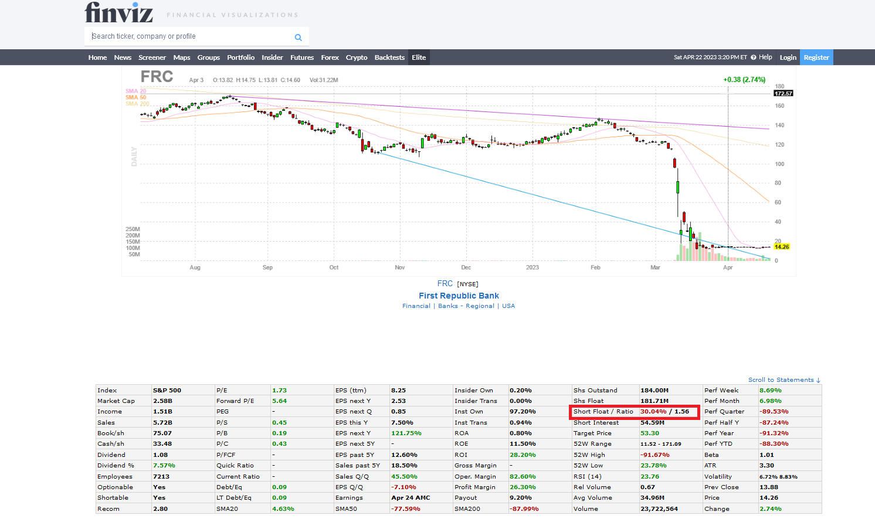Open Maps from the navigation bar
This screenshot has height=522, width=875.
coord(182,57)
